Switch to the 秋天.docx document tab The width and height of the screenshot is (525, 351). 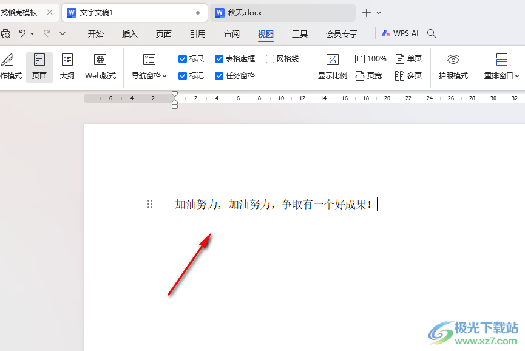tap(282, 13)
